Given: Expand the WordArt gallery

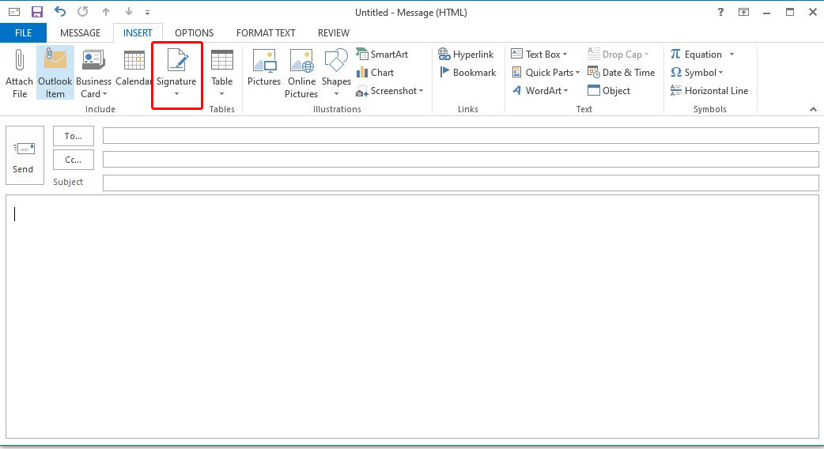Looking at the screenshot, I should point(539,91).
